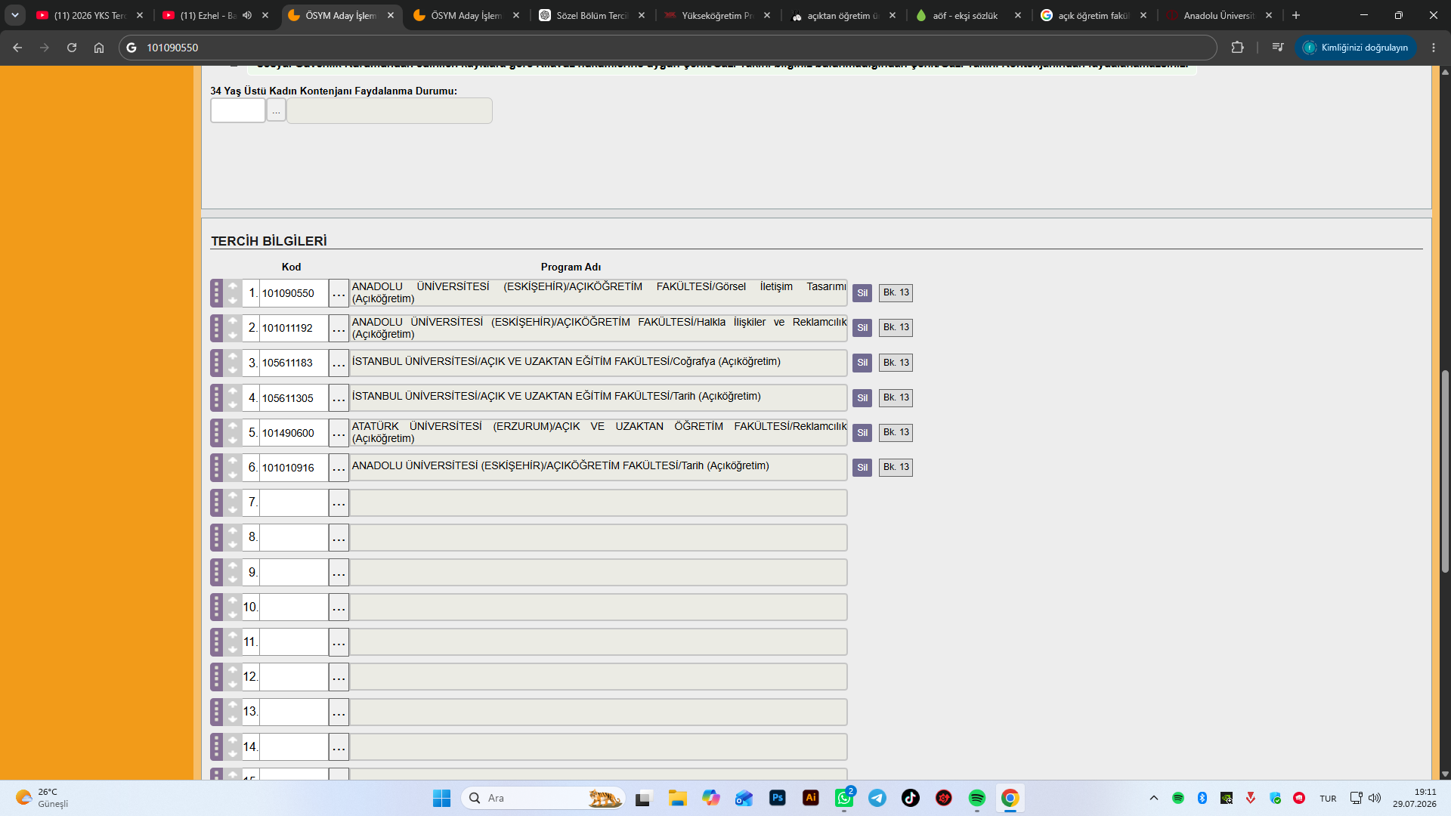The height and width of the screenshot is (816, 1451).
Task: Click the taskbar Ara search box
Action: click(x=543, y=798)
